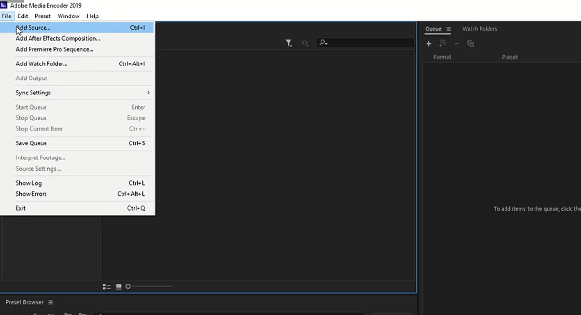Click the Duplicate item icon in Queue panel
This screenshot has height=315, width=581.
(470, 43)
